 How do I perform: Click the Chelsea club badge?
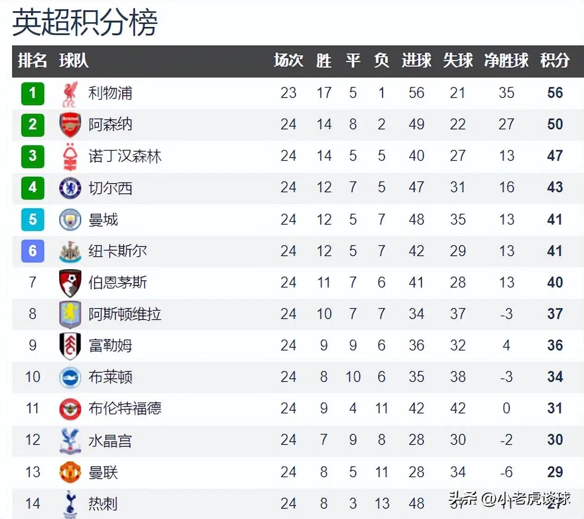pyautogui.click(x=70, y=188)
